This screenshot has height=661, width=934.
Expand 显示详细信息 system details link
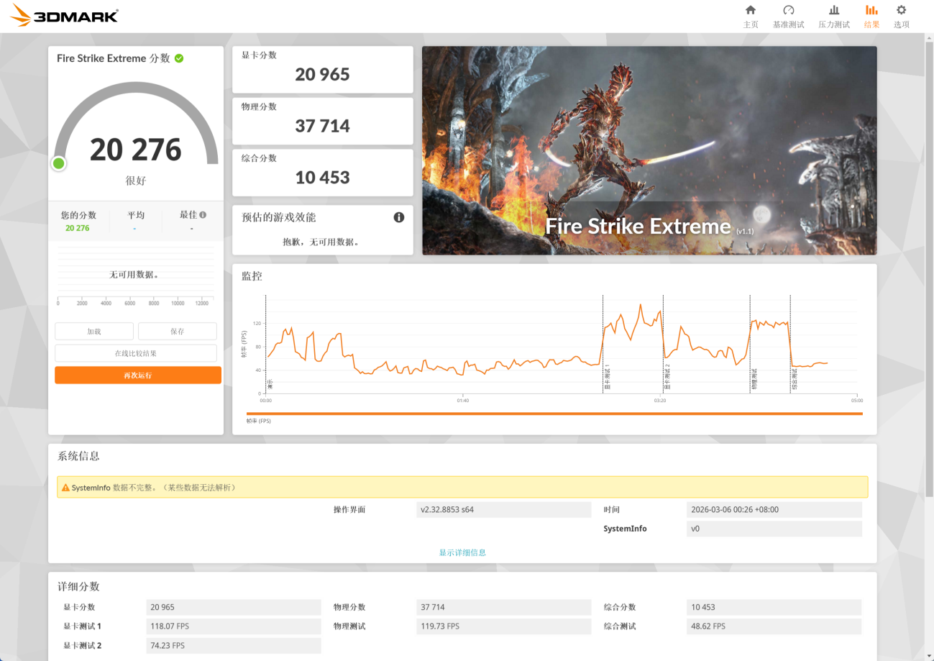tap(462, 552)
